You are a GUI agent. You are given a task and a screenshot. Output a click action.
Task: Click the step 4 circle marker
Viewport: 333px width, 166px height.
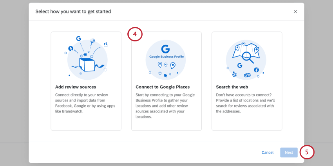point(135,34)
